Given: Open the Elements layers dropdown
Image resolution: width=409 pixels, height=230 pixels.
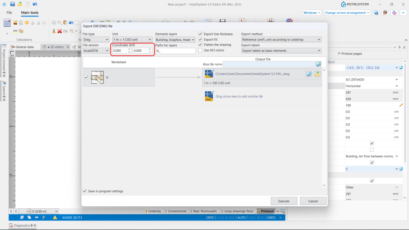Looking at the screenshot, I should pyautogui.click(x=175, y=40).
